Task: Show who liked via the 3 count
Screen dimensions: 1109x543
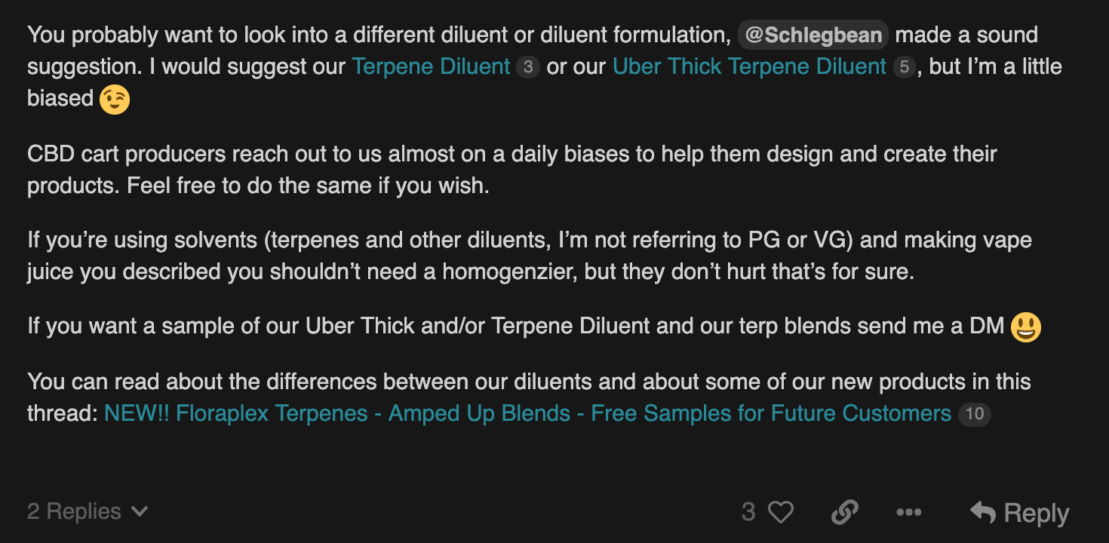Action: pyautogui.click(x=748, y=512)
